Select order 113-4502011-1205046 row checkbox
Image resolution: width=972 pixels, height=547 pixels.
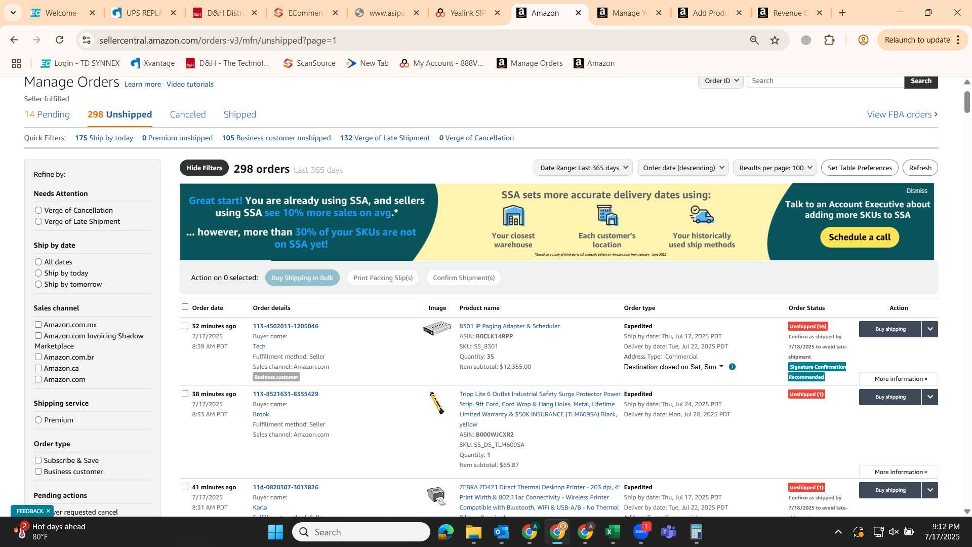pyautogui.click(x=185, y=326)
